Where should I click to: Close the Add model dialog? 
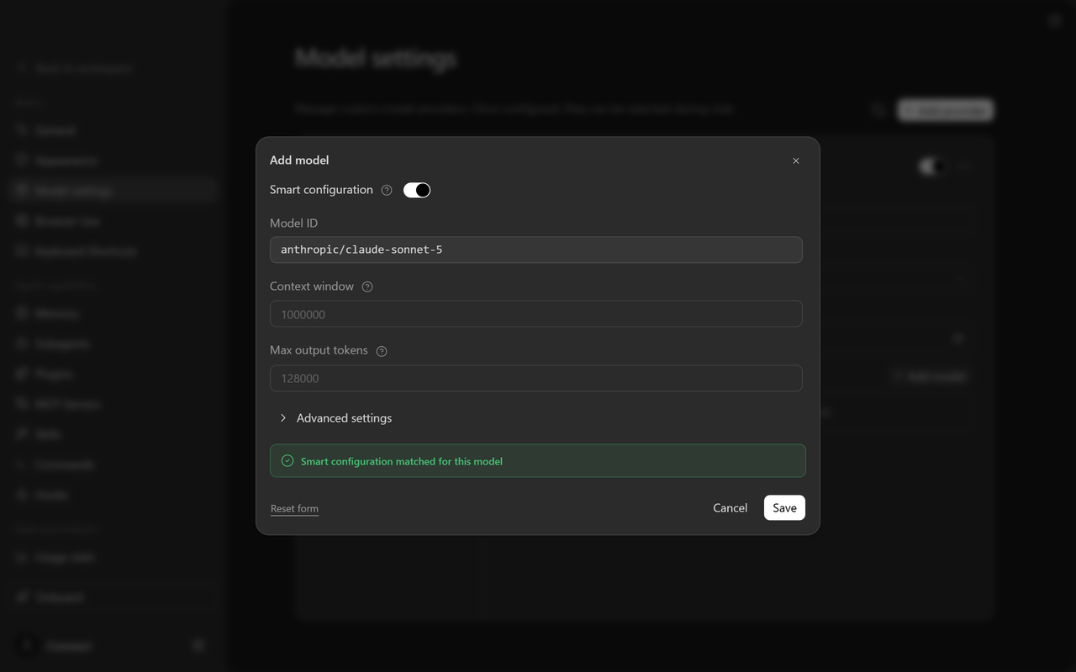[796, 160]
